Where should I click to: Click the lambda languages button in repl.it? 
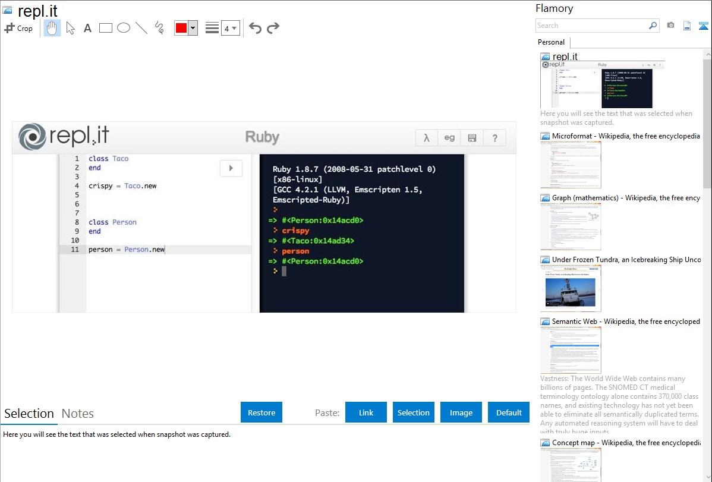click(426, 138)
